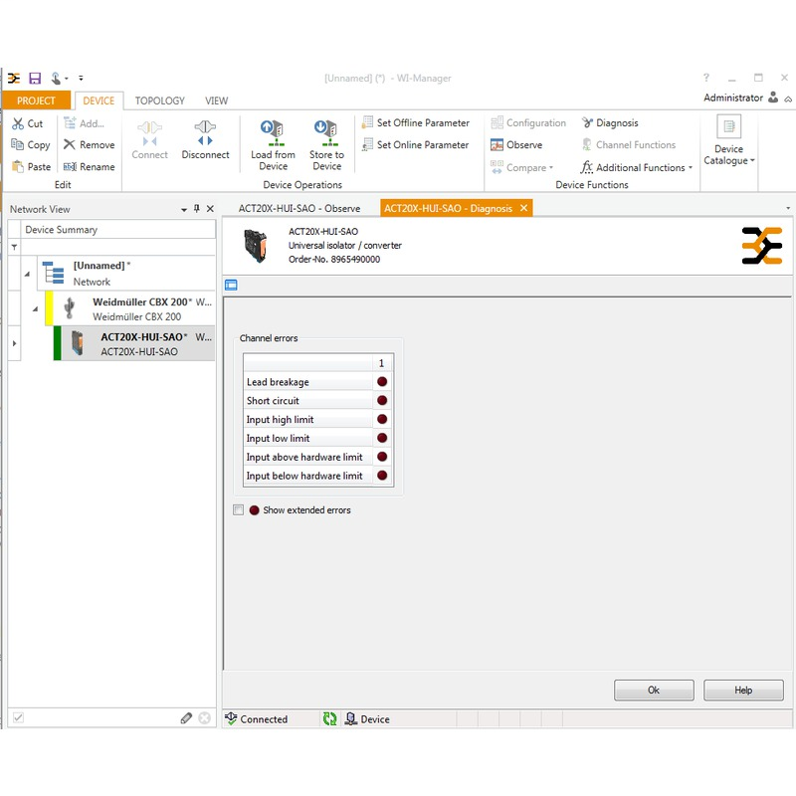796x796 pixels.
Task: Click the Rename icon
Action: pyautogui.click(x=70, y=166)
